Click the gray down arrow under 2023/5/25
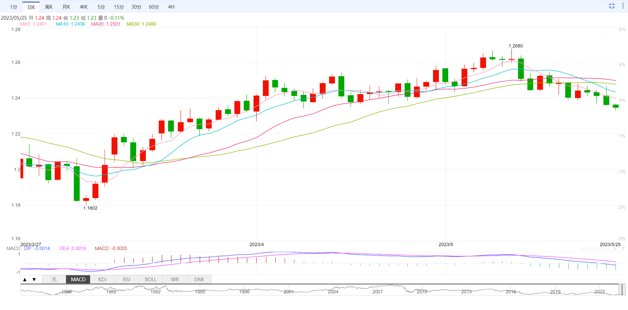Image resolution: width=628 pixels, height=310 pixels. point(623,249)
